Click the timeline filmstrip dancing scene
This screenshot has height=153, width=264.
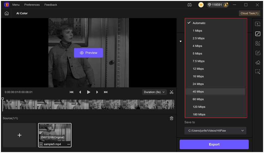pyautogui.click(x=132, y=104)
